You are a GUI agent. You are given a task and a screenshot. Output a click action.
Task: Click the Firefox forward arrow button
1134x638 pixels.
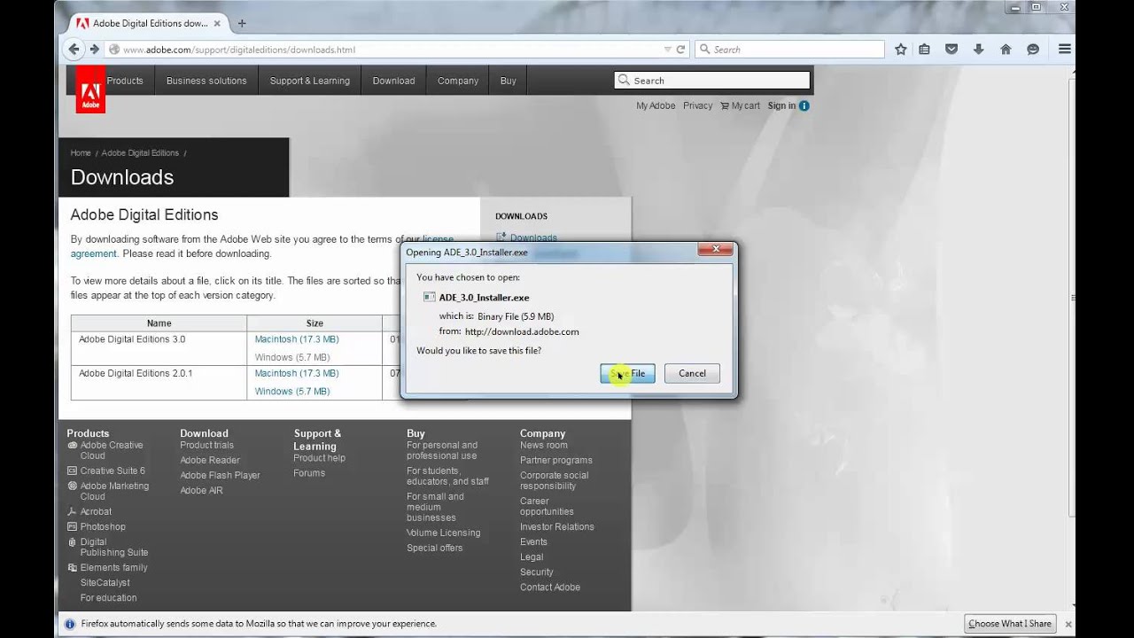94,50
